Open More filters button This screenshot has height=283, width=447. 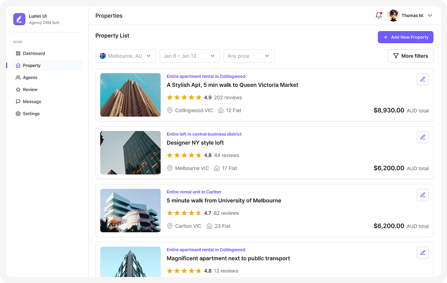(410, 56)
